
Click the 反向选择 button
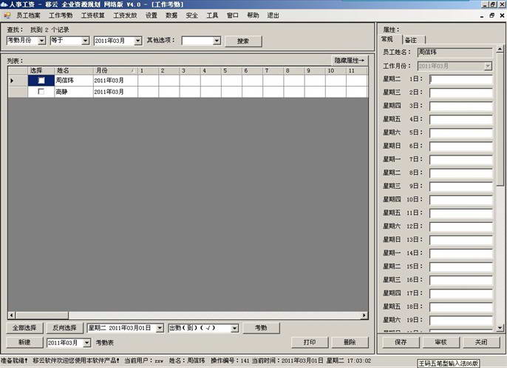[65, 328]
